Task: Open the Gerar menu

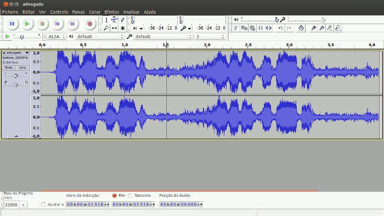Action: (x=94, y=12)
